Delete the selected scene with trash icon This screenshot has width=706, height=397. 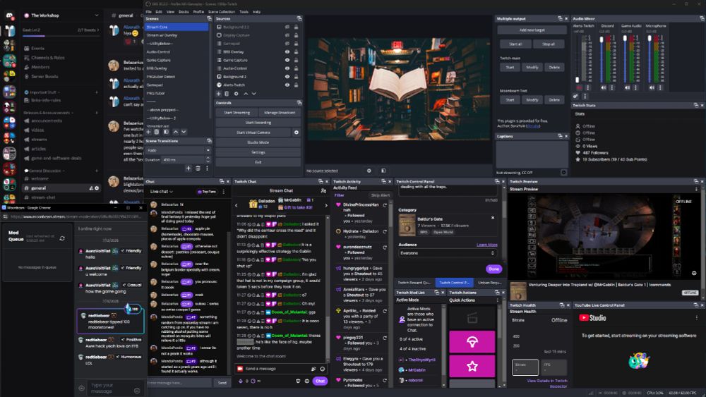pyautogui.click(x=157, y=132)
